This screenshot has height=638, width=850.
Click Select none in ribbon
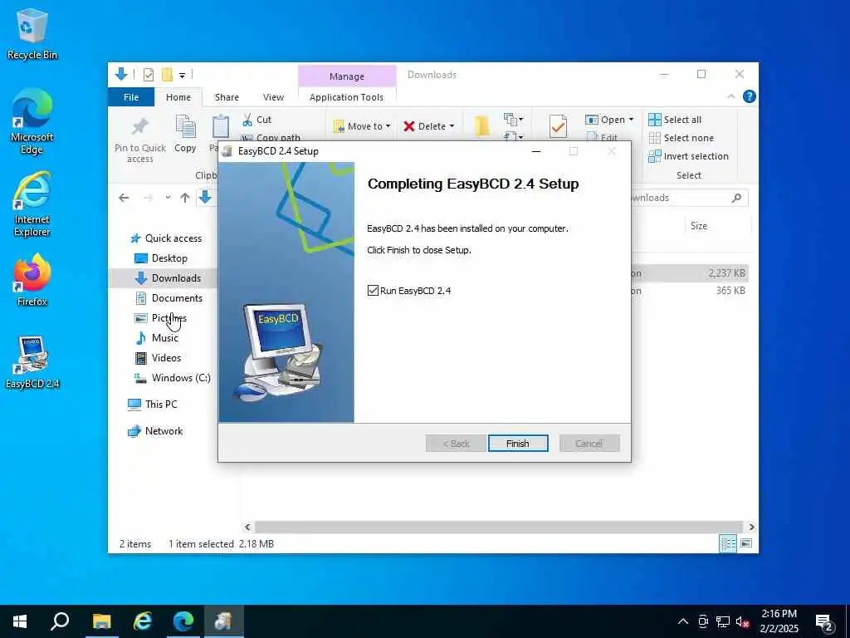click(681, 138)
